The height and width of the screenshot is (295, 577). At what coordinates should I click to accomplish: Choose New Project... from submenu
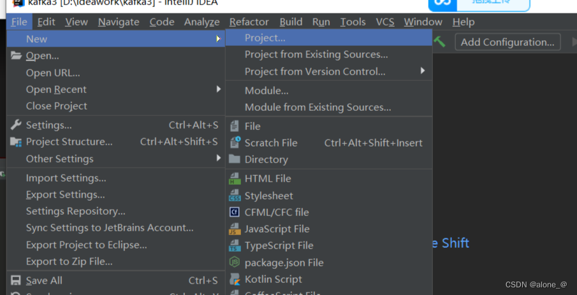pyautogui.click(x=329, y=38)
